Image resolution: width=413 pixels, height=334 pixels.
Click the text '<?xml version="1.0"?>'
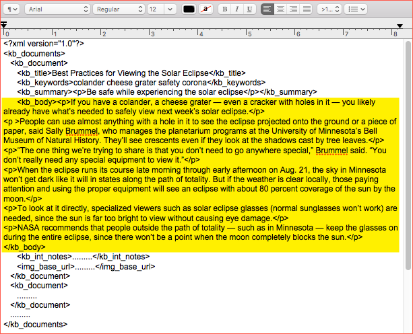coord(44,44)
